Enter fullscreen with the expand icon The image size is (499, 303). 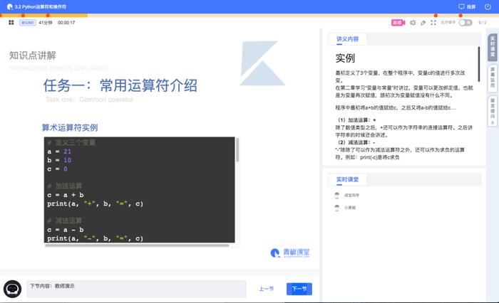433,23
